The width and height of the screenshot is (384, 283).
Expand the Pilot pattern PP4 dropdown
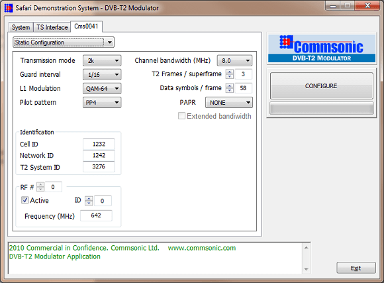102,103
